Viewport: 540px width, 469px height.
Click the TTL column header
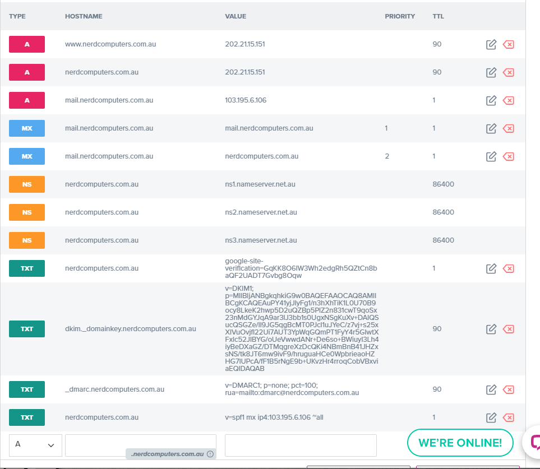(438, 16)
